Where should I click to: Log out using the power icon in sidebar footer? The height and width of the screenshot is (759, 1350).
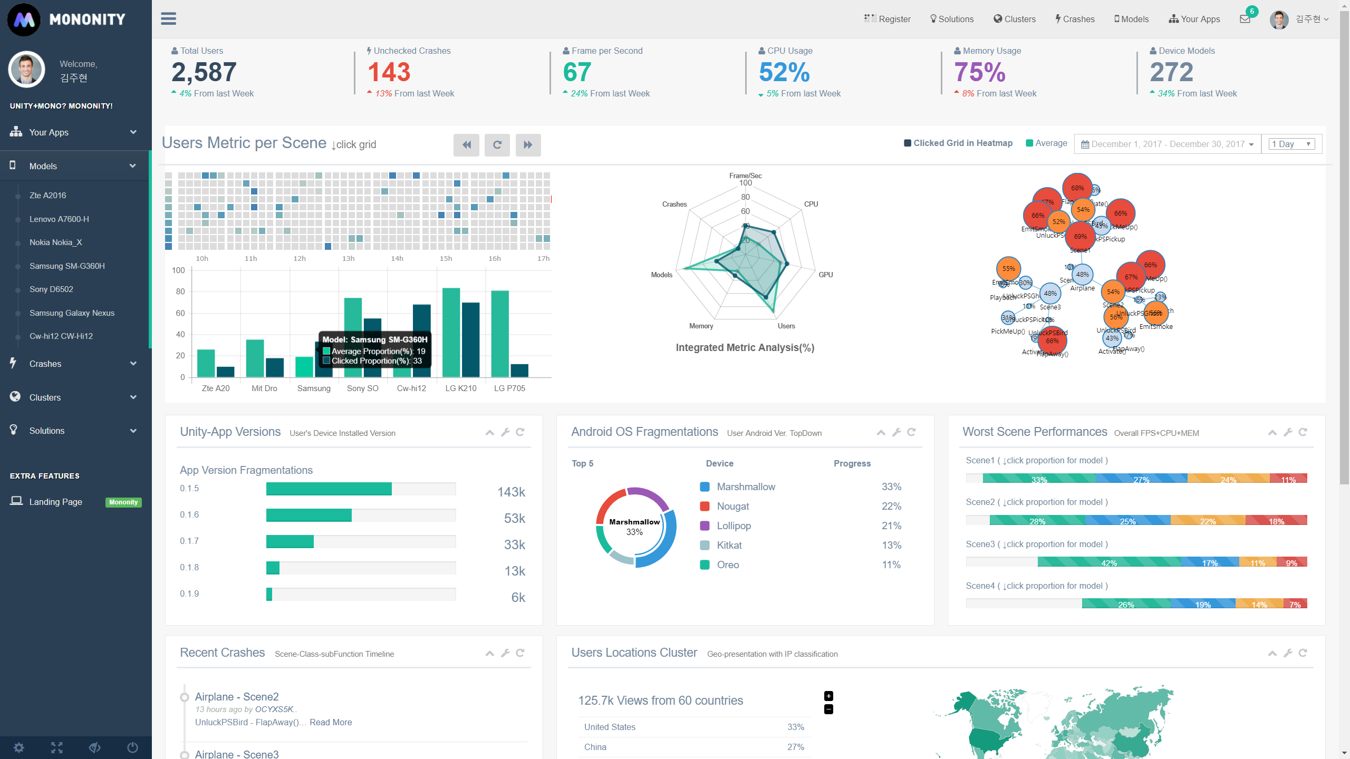pos(133,747)
